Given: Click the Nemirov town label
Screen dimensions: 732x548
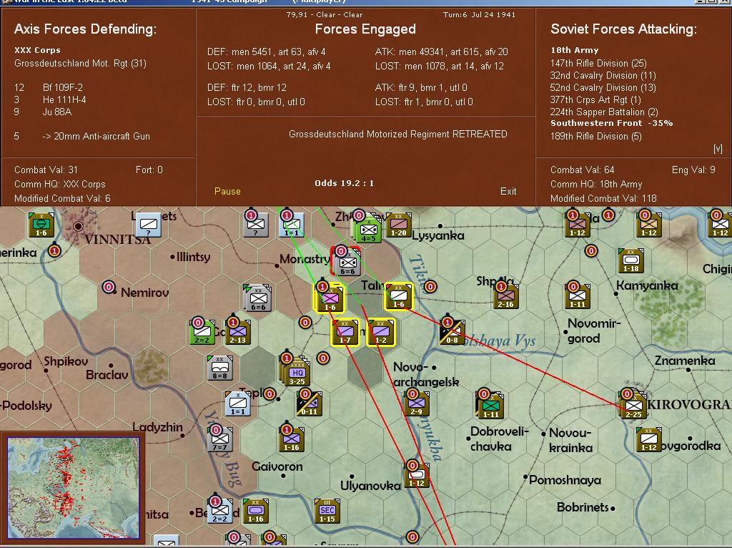Looking at the screenshot, I should pyautogui.click(x=144, y=293).
